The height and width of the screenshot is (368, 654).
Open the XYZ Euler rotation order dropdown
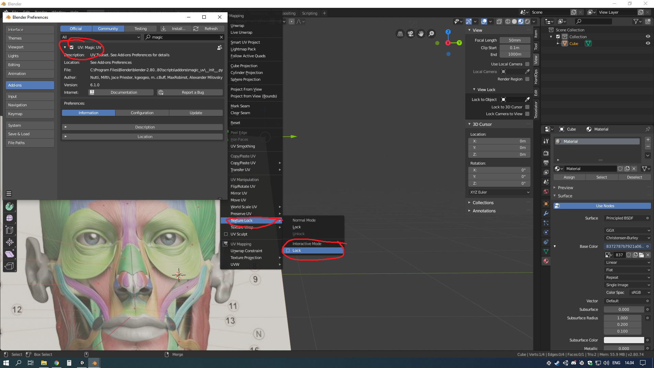499,192
